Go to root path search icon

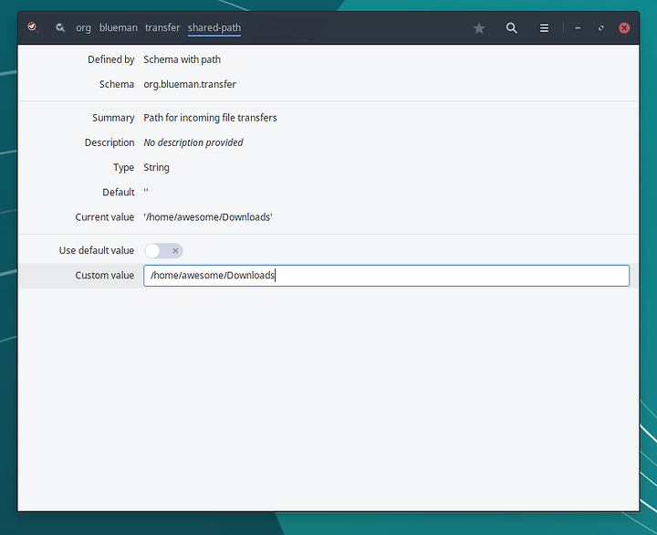pyautogui.click(x=60, y=27)
